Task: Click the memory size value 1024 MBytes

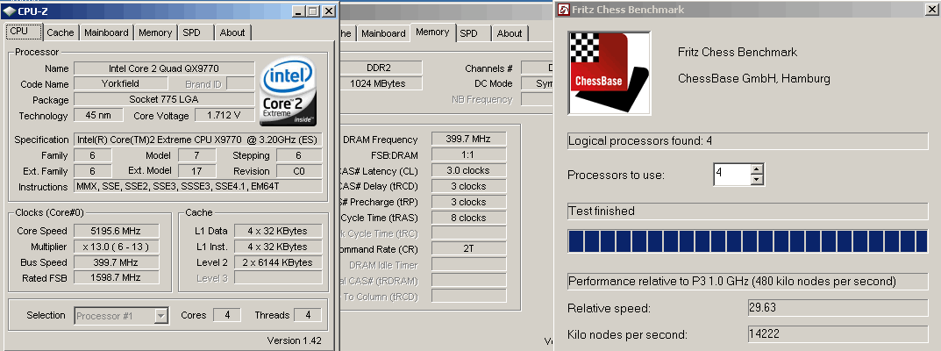Action: tap(382, 83)
